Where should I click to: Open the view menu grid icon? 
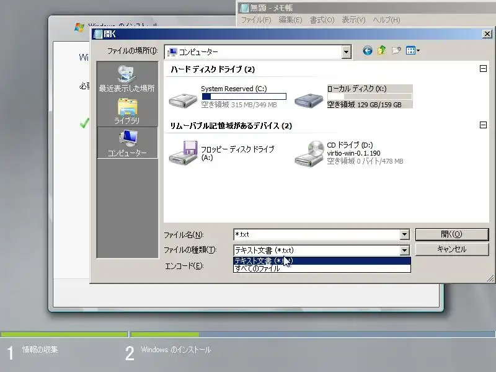(412, 51)
